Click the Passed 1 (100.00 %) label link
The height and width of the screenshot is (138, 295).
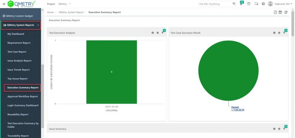pos(237,108)
